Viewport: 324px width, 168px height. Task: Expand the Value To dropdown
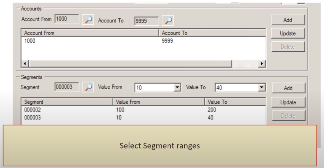pyautogui.click(x=262, y=87)
